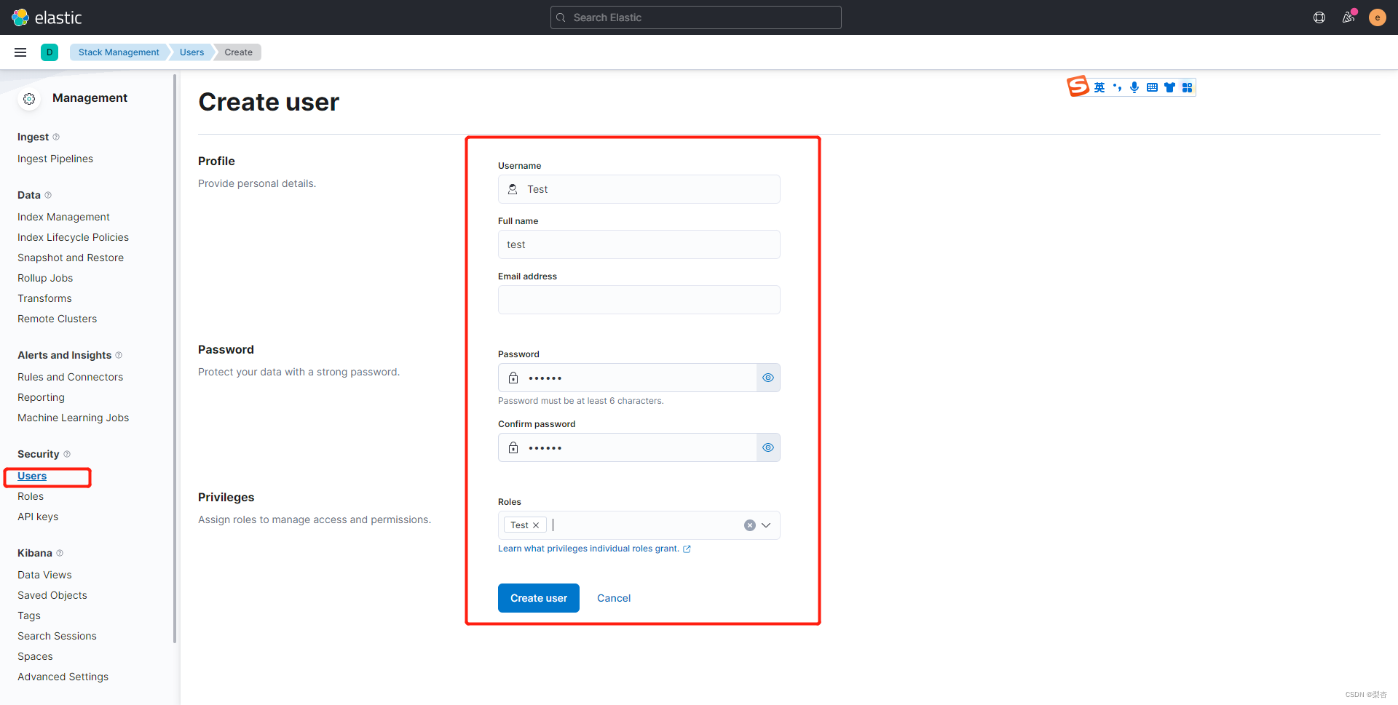Open Remote Clusters
The image size is (1398, 705).
57,319
